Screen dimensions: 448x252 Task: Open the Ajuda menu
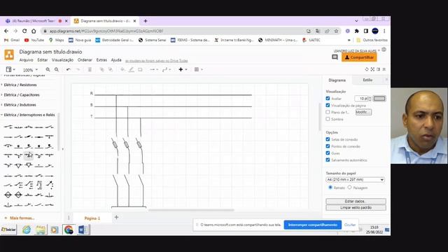click(116, 60)
